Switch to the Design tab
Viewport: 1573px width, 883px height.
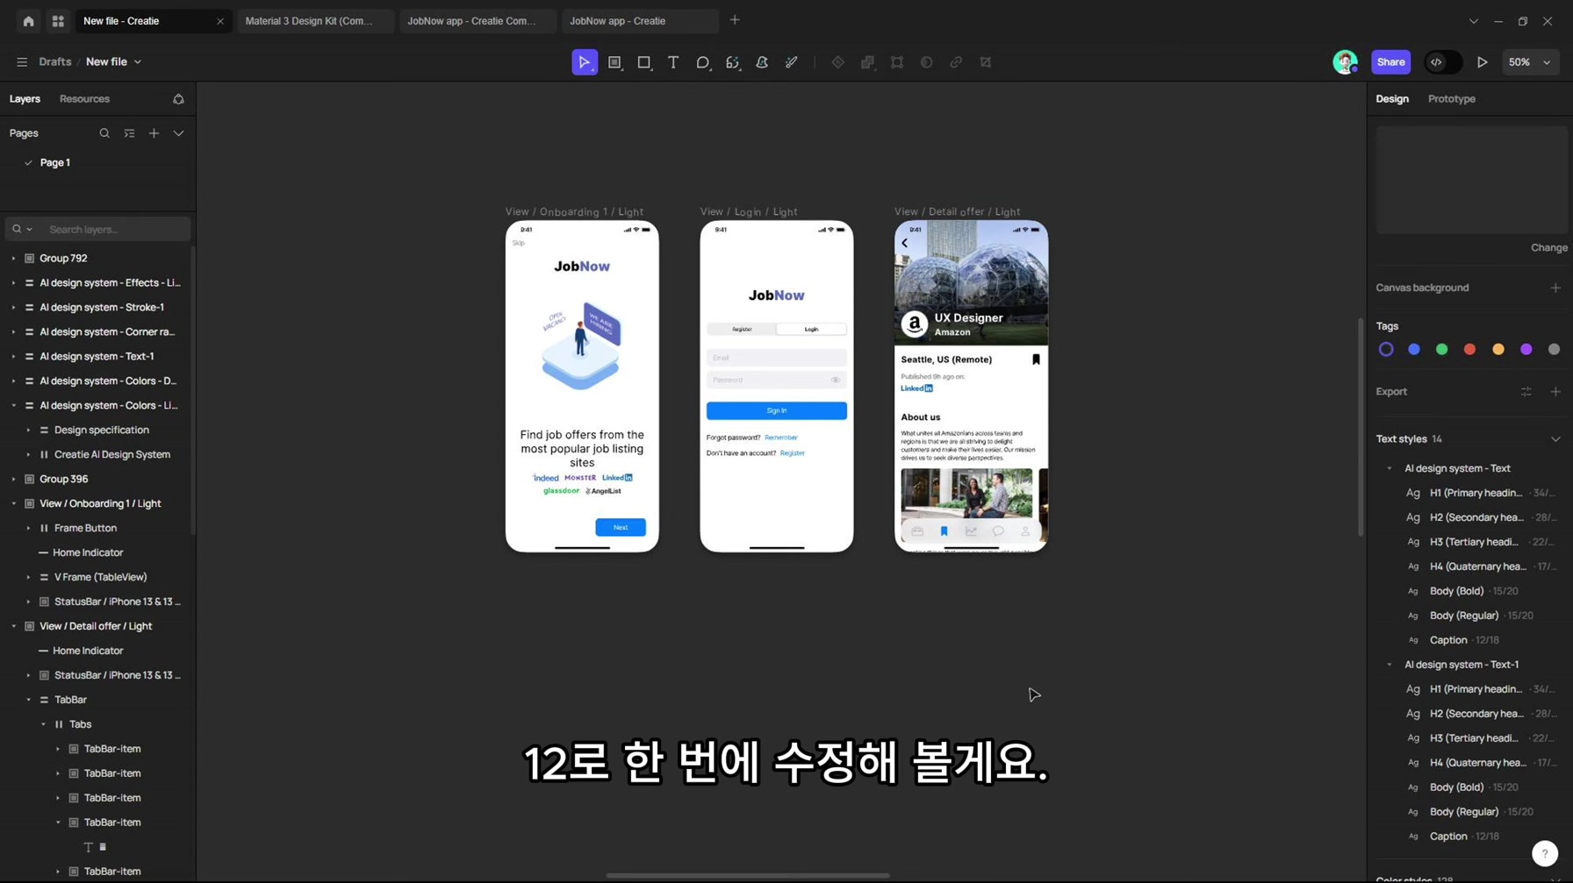pos(1391,99)
